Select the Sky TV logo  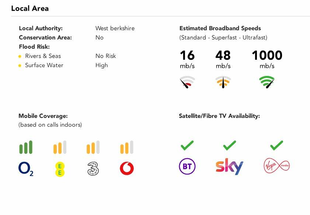[x=229, y=167]
